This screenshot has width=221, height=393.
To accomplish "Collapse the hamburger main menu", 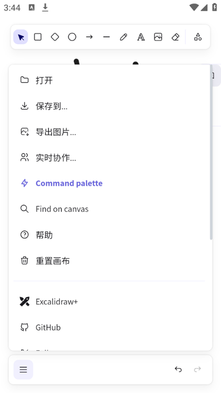I will 23,369.
